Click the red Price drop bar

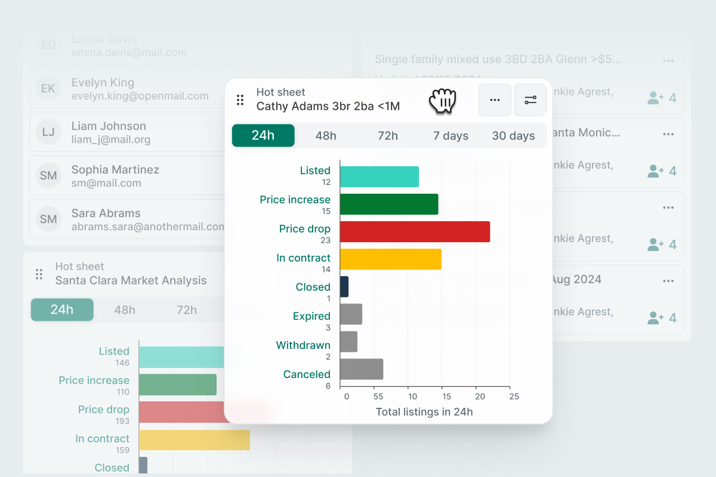click(415, 232)
